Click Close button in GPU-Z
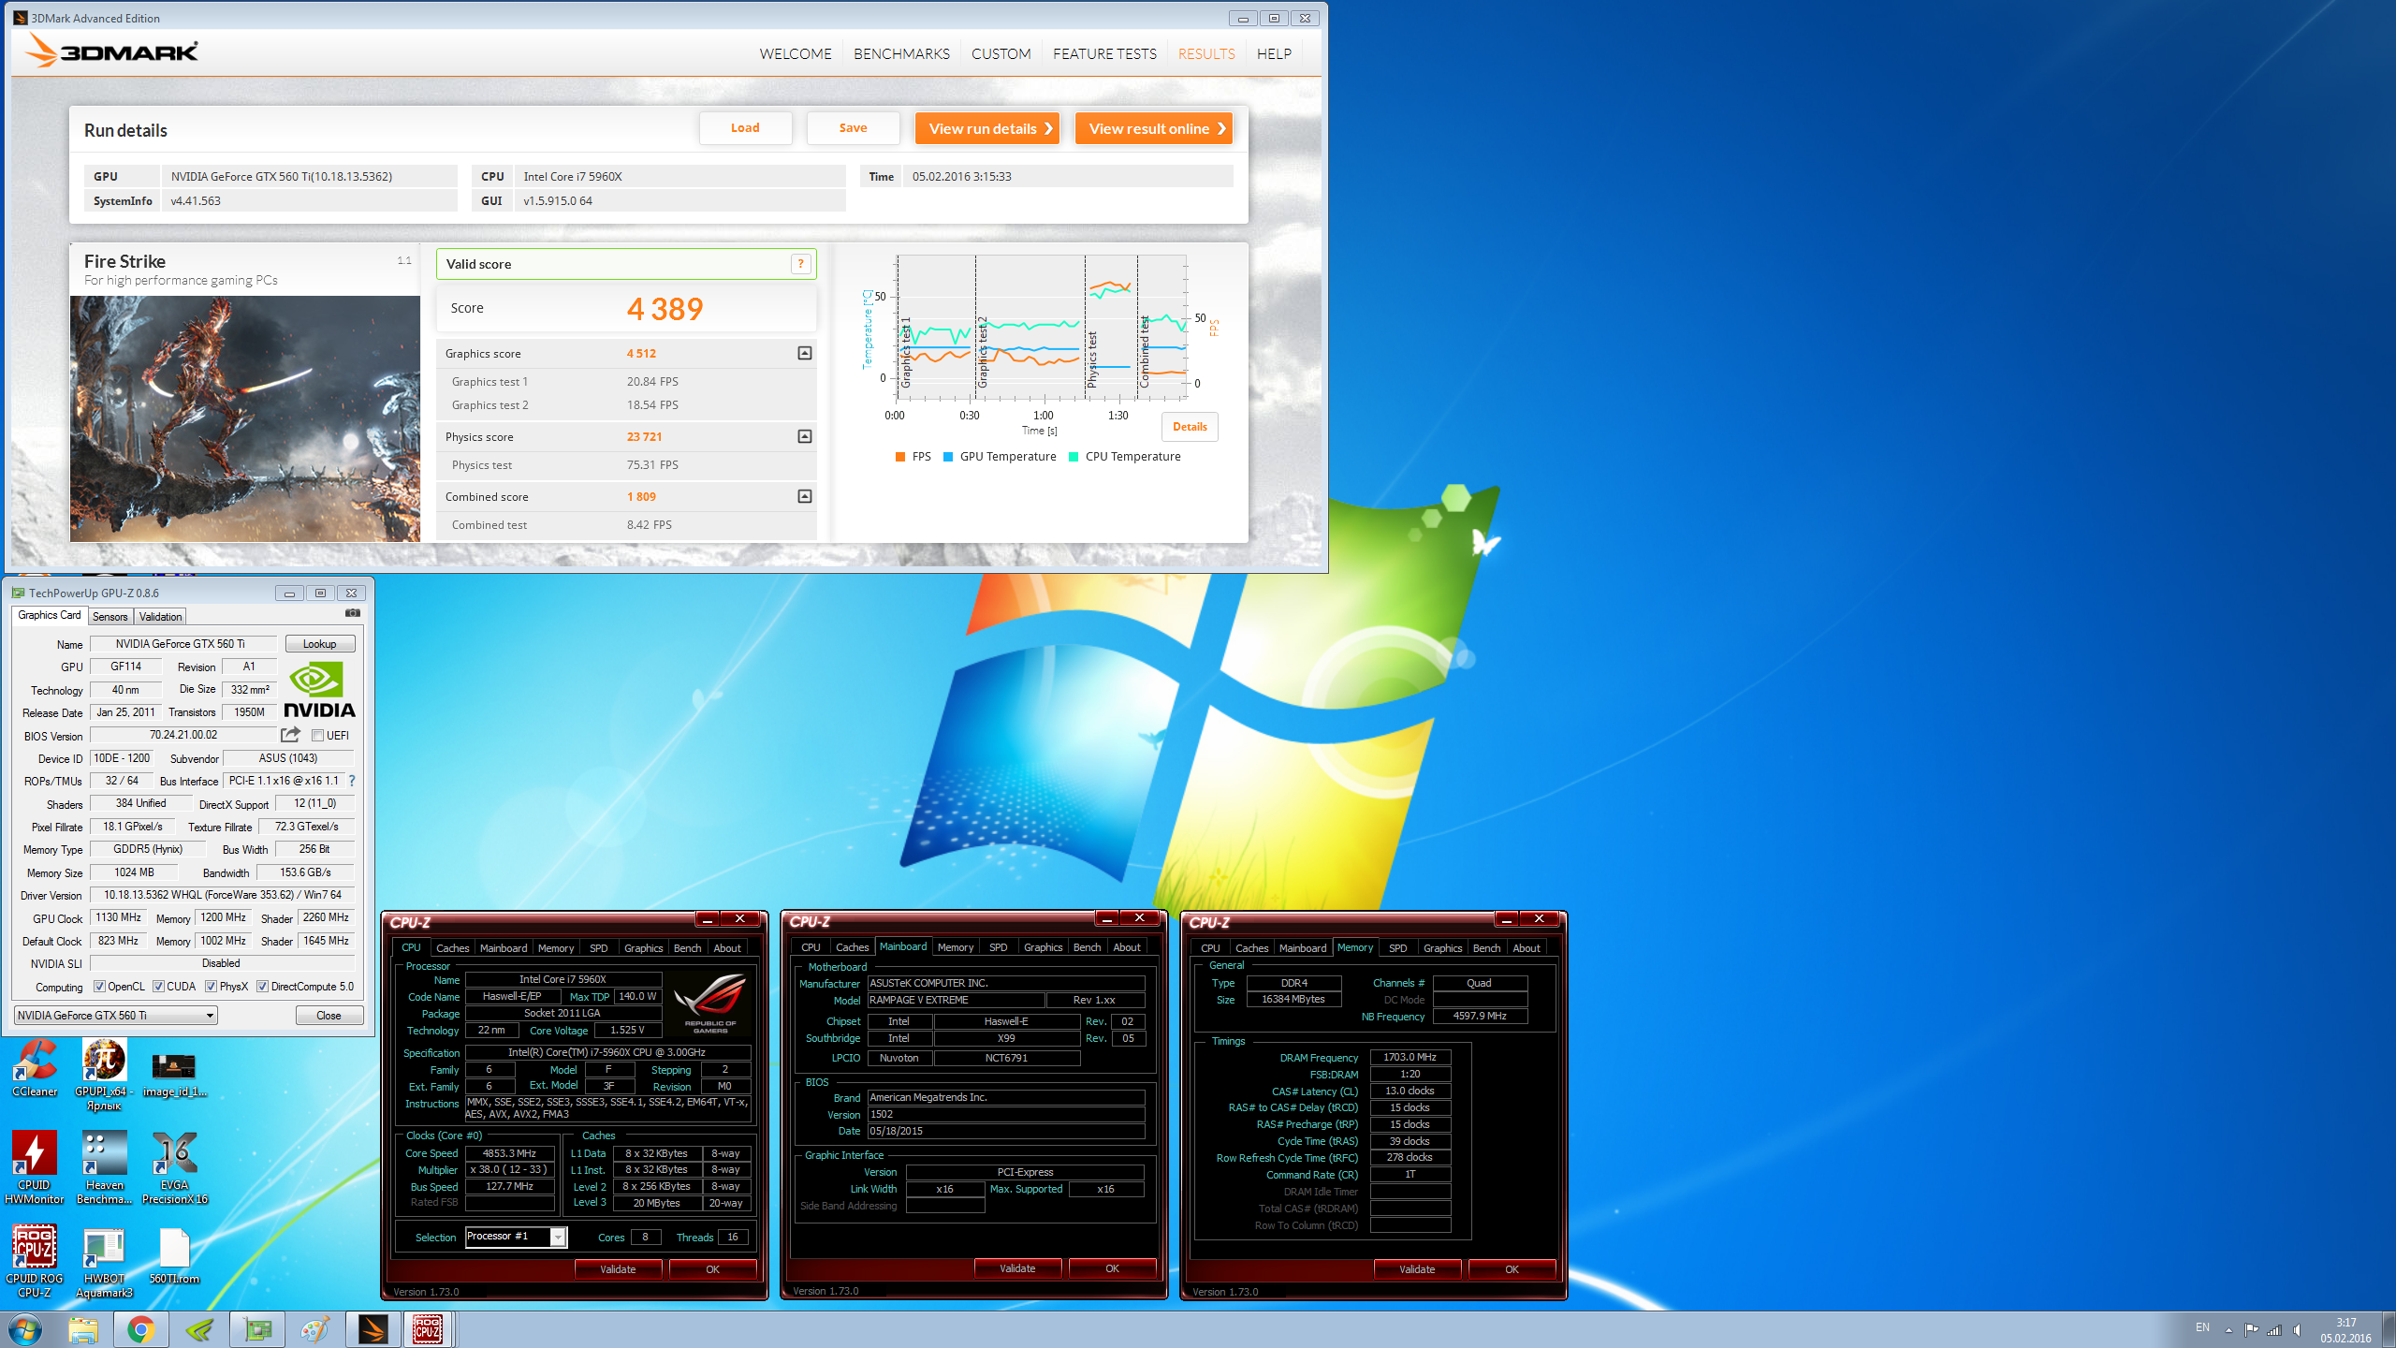 [x=329, y=1016]
